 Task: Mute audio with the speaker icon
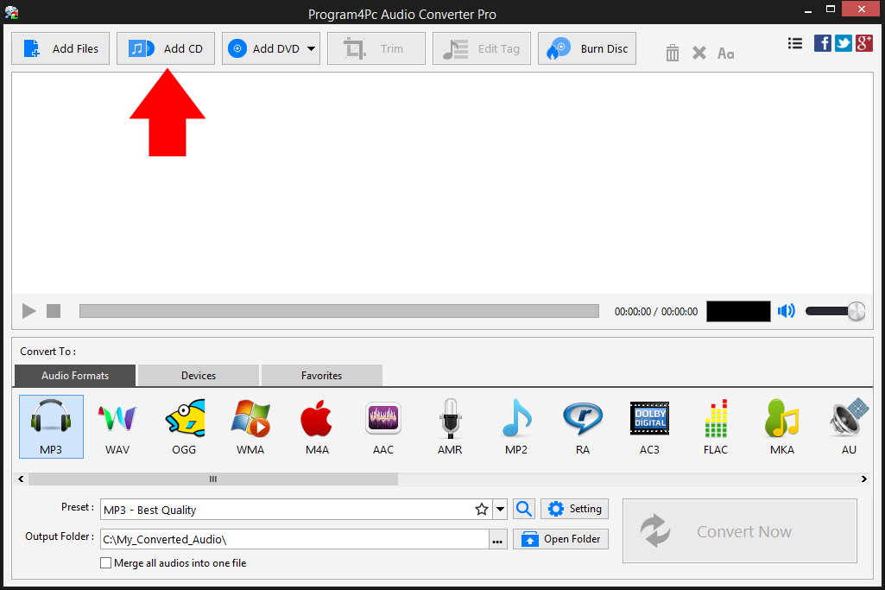786,310
